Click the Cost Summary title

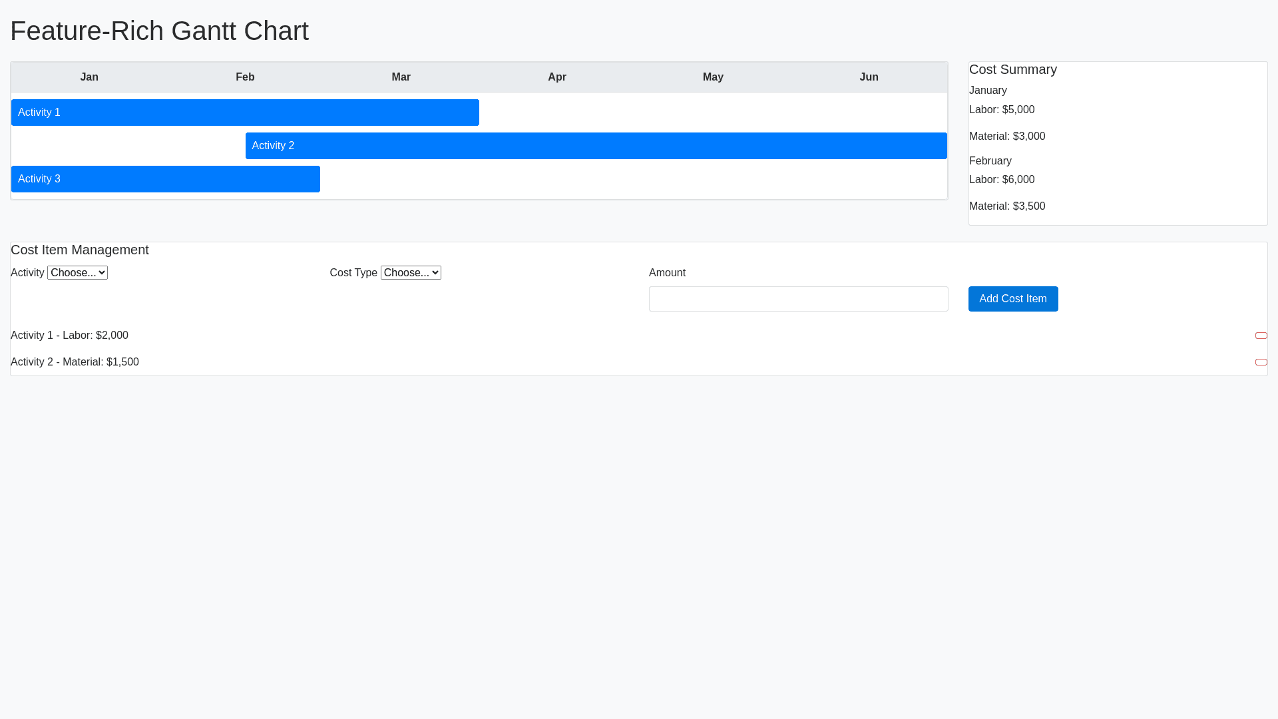1012,70
